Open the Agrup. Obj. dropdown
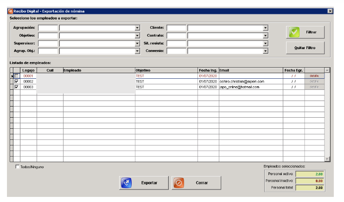This screenshot has height=202, width=344. click(137, 51)
